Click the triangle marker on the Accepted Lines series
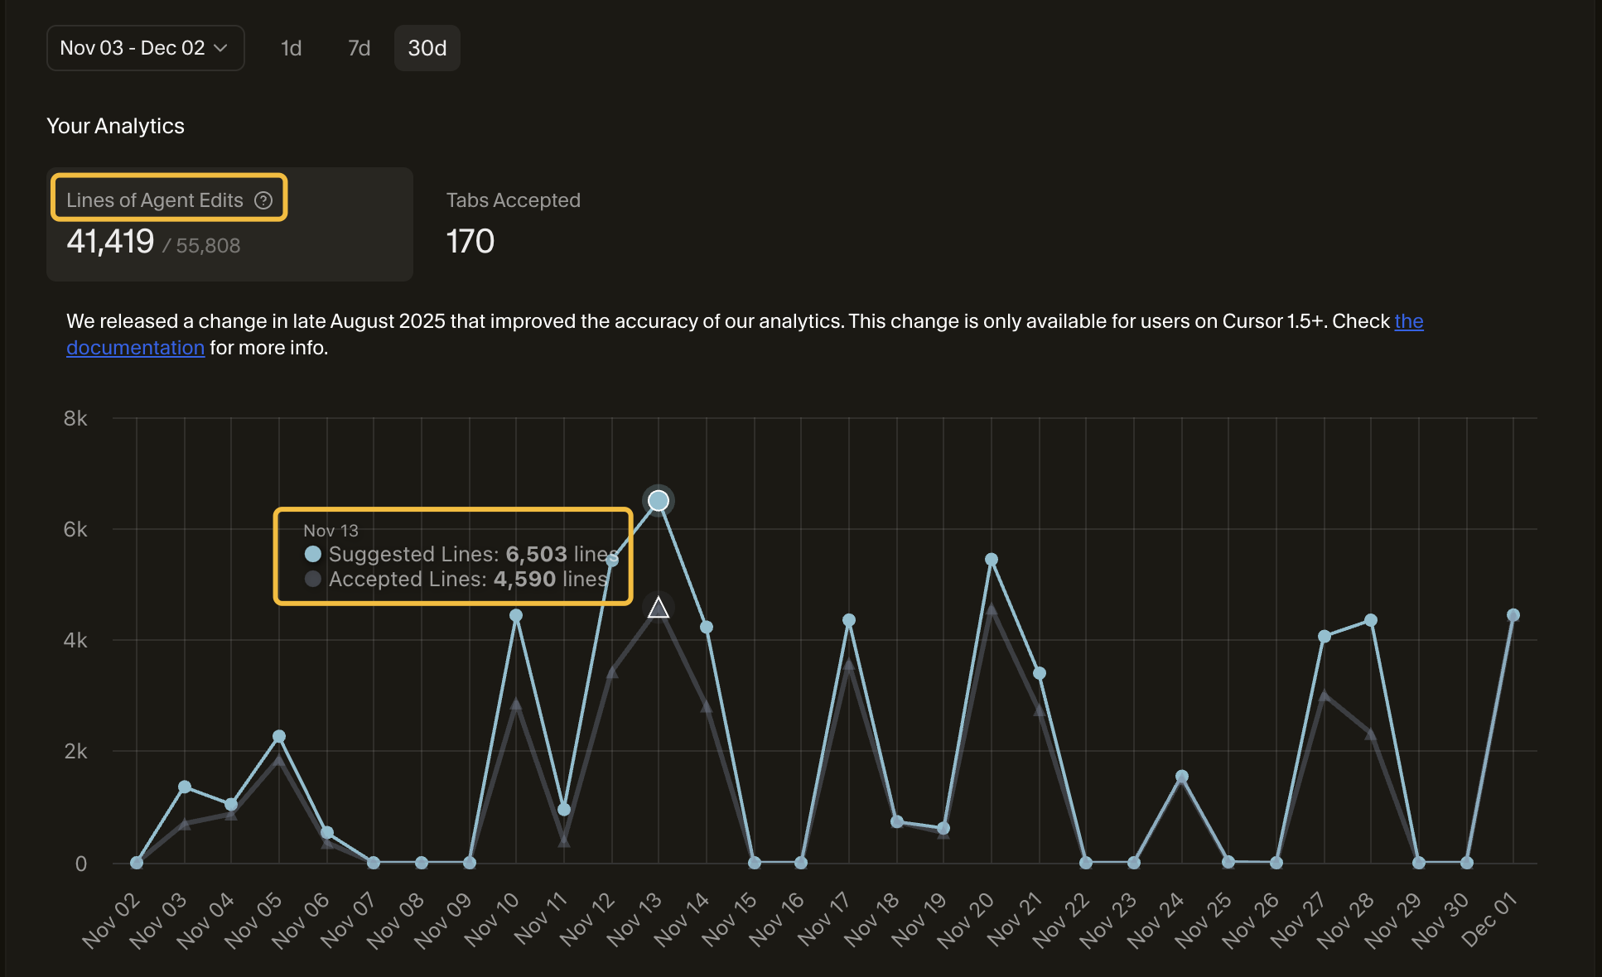Viewport: 1602px width, 977px height. (659, 608)
